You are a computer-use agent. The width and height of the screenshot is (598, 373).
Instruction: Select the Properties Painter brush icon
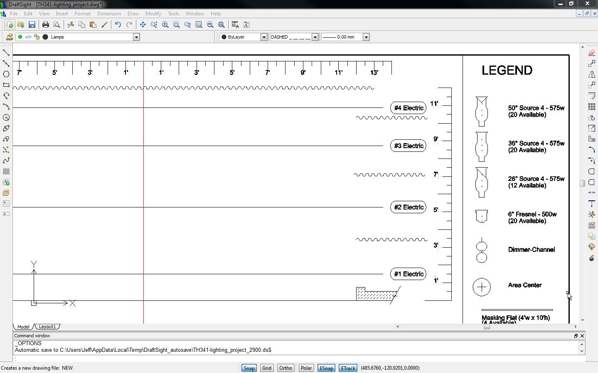pos(104,25)
